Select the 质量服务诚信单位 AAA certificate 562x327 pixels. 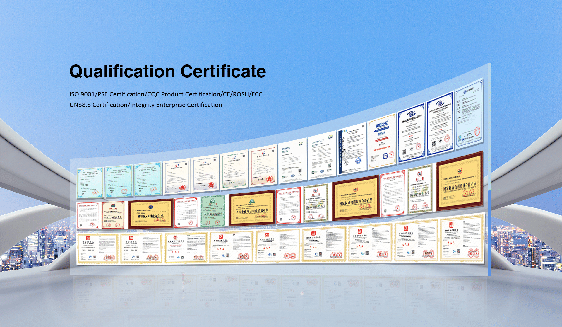coord(231,247)
